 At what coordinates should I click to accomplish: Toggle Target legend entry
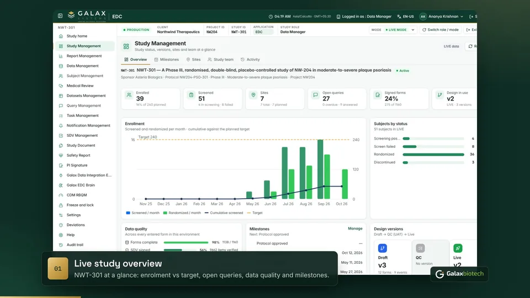coord(255,213)
